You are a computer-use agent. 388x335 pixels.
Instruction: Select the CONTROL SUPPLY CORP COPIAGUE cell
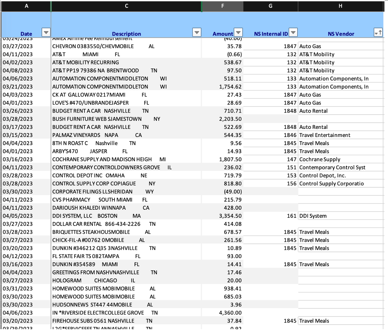pos(127,183)
